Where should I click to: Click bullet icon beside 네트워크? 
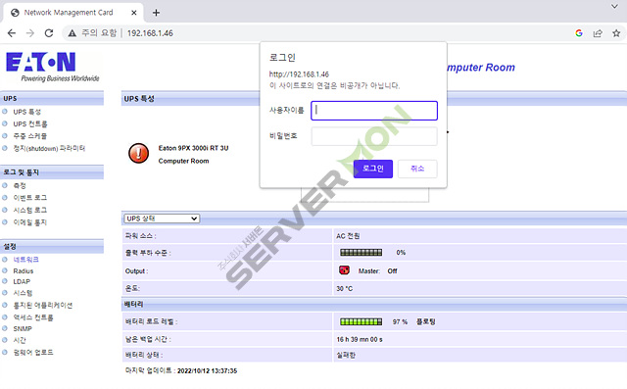coord(5,259)
